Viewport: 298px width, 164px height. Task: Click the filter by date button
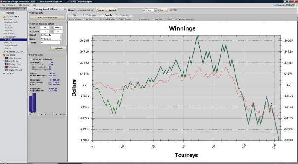(x=47, y=17)
